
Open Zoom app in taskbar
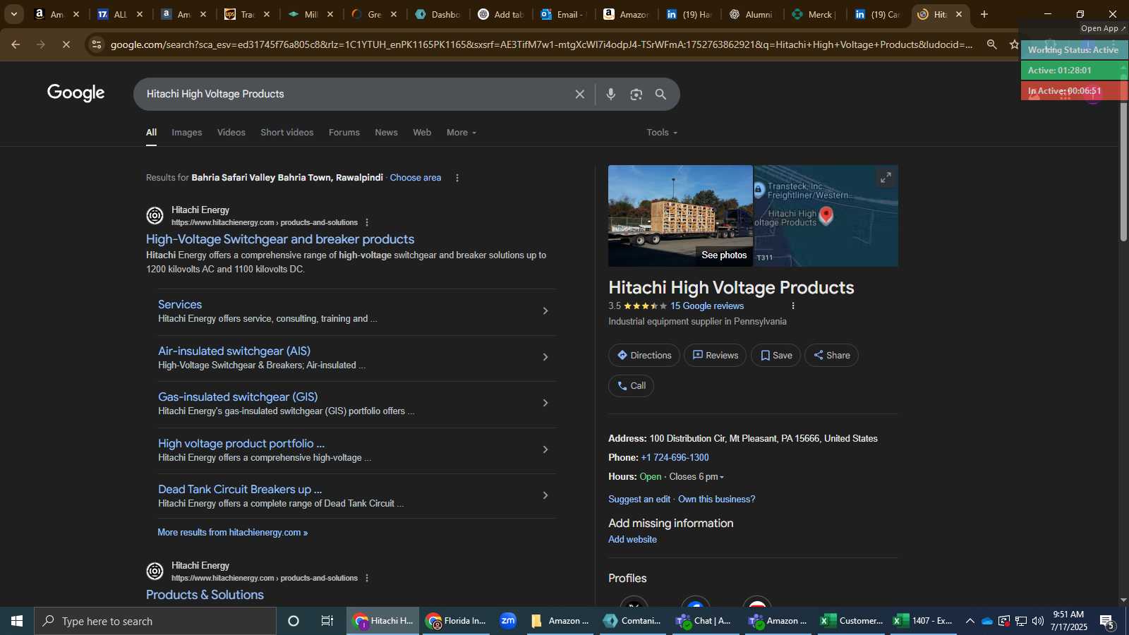[x=508, y=621]
